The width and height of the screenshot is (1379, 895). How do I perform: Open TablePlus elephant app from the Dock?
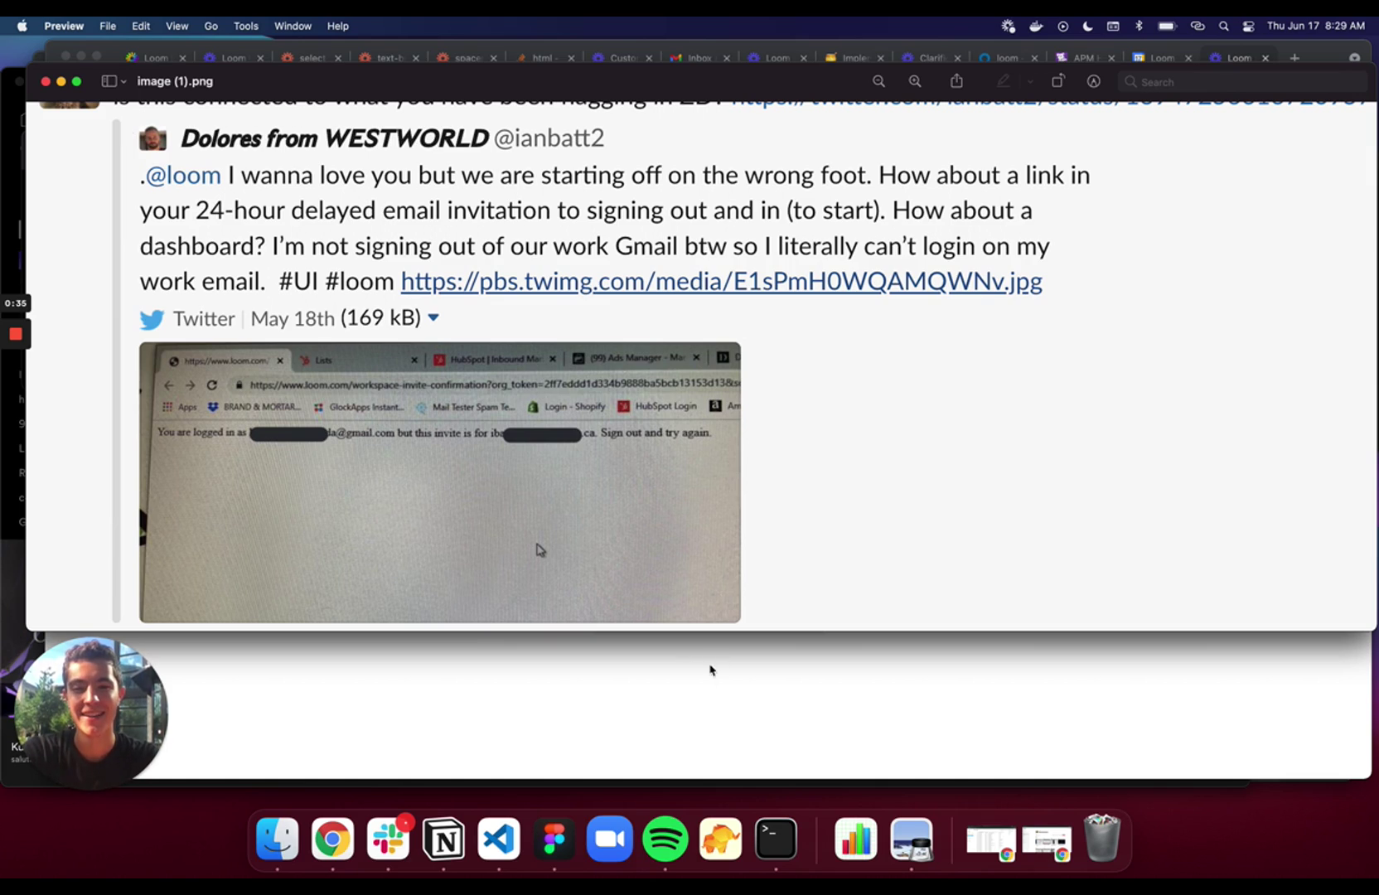(721, 839)
